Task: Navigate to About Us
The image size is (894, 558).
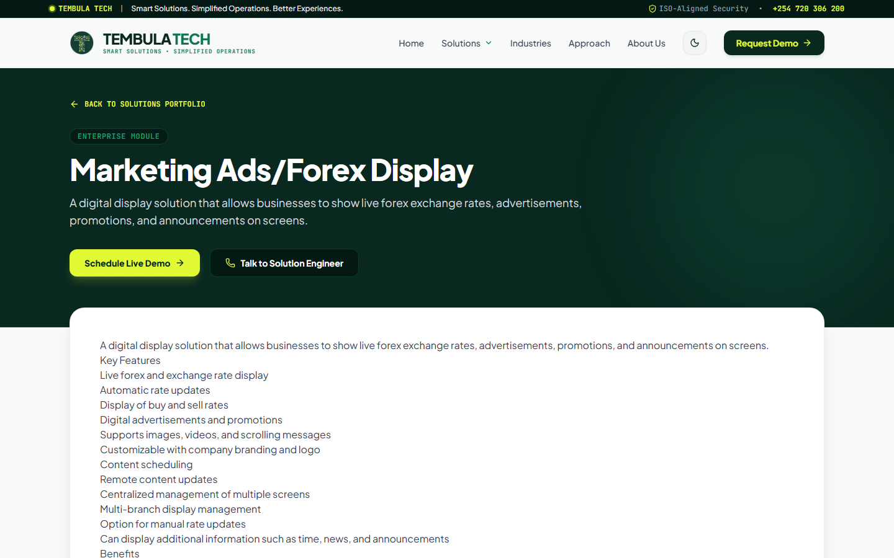Action: pyautogui.click(x=646, y=43)
